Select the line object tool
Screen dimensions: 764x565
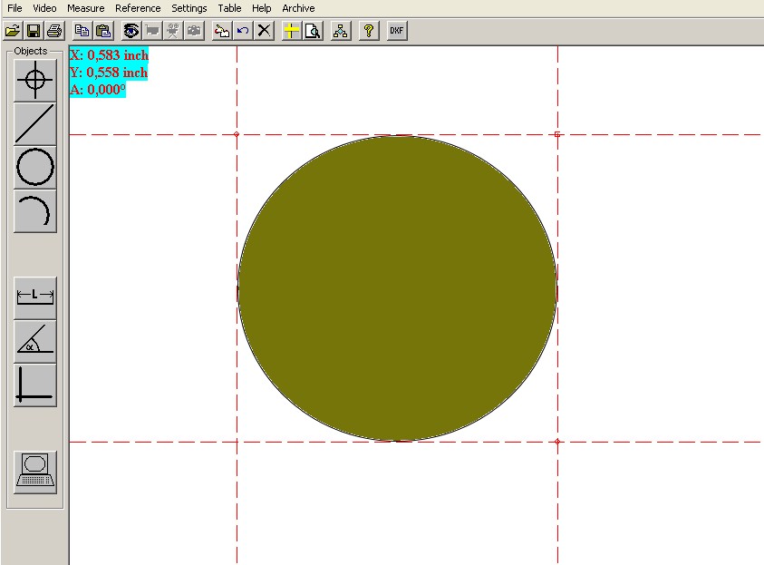pos(35,124)
